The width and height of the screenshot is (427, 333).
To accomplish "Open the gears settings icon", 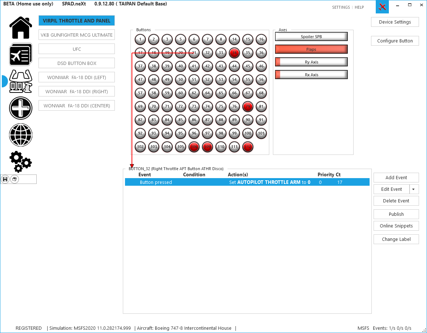I will click(x=21, y=161).
